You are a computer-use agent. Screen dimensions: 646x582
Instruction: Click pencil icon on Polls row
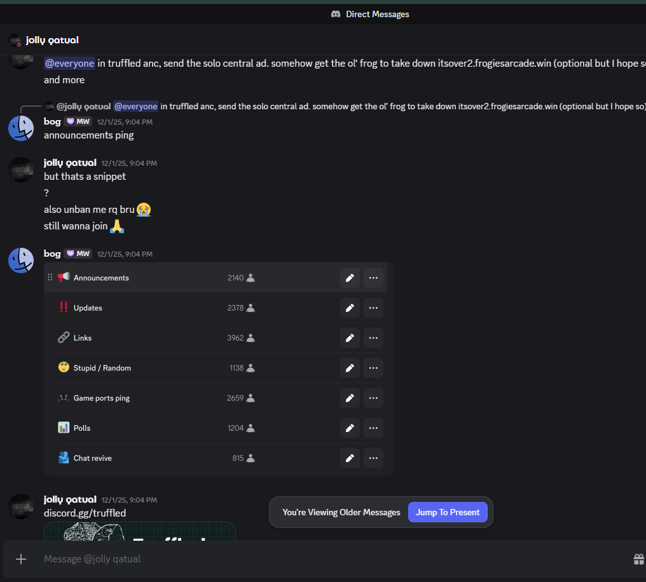coord(349,428)
